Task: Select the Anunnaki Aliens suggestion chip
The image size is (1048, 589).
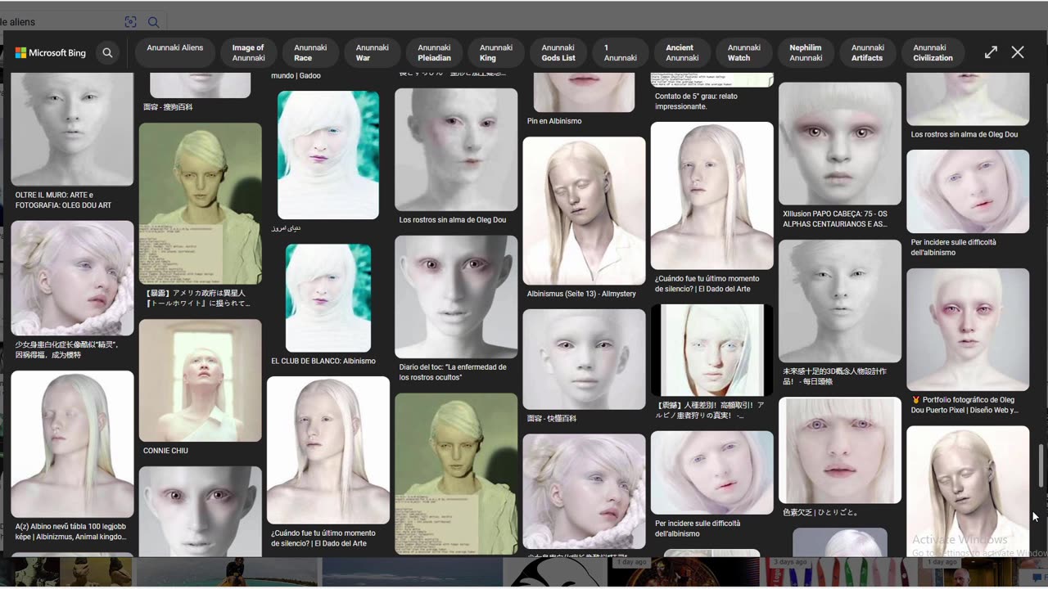Action: coord(175,52)
